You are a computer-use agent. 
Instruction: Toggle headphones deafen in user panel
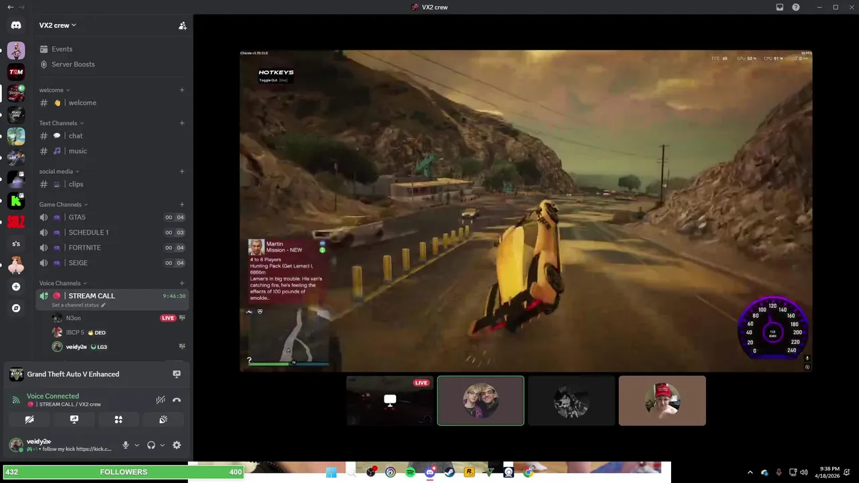point(151,445)
